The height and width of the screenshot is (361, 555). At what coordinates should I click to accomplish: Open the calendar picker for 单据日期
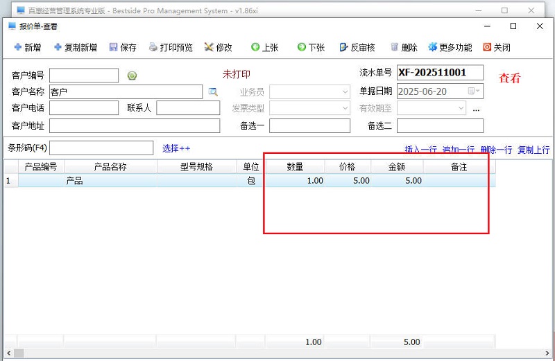474,91
